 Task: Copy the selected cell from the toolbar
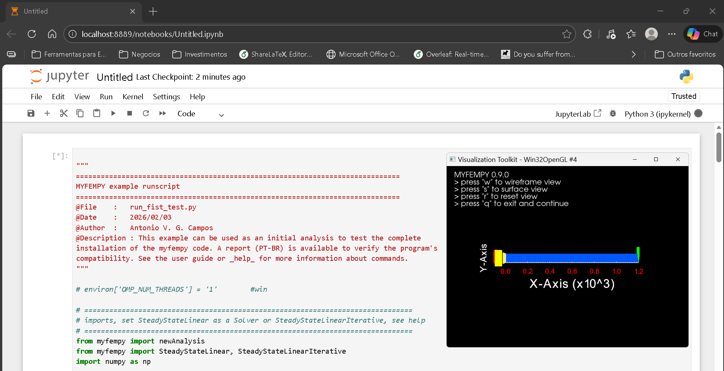[80, 113]
